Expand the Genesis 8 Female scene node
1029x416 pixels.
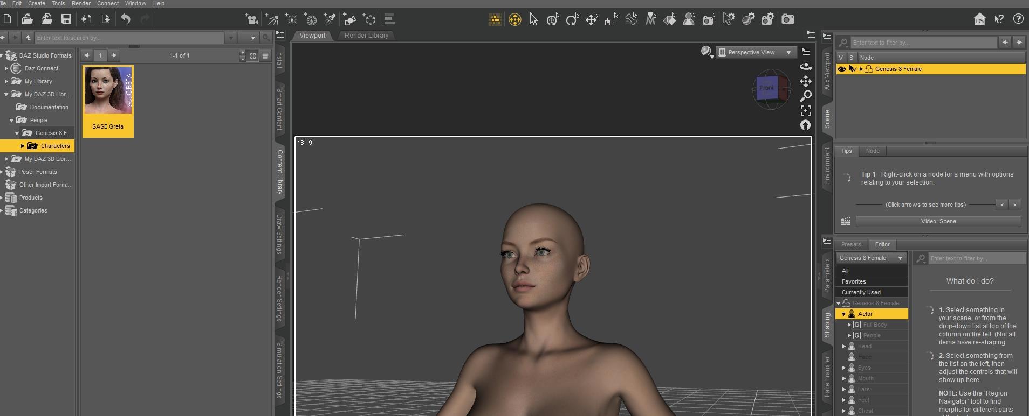pos(861,69)
